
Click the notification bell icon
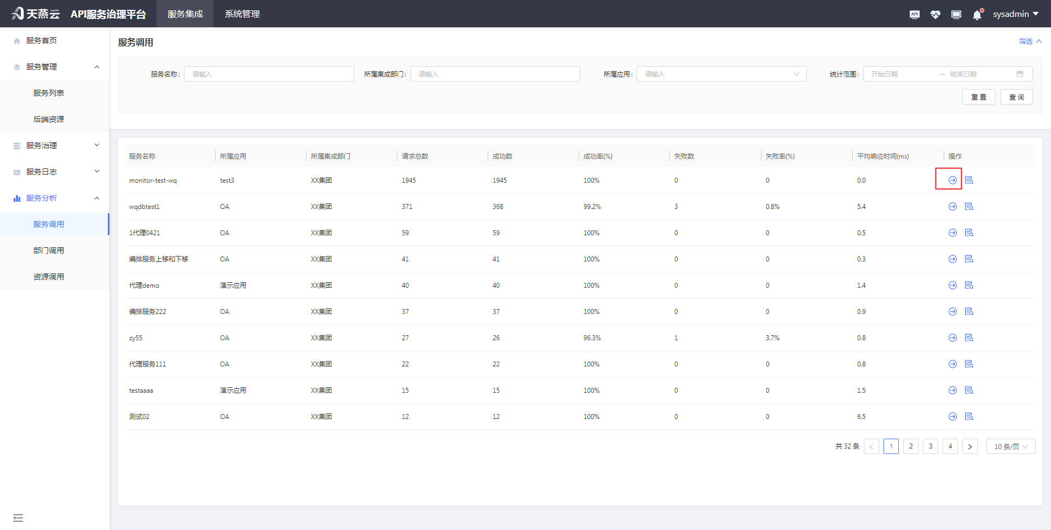point(977,15)
